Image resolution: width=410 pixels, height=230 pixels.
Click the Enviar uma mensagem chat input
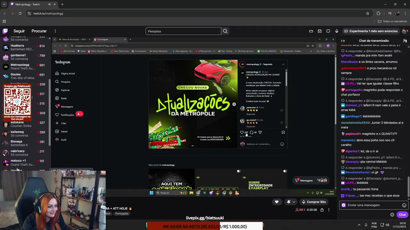point(373,205)
